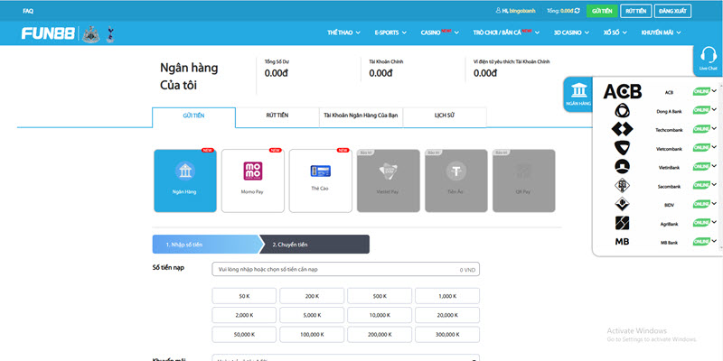Image resolution: width=723 pixels, height=361 pixels.
Task: Select Momo Pay deposit method
Action: tap(253, 180)
